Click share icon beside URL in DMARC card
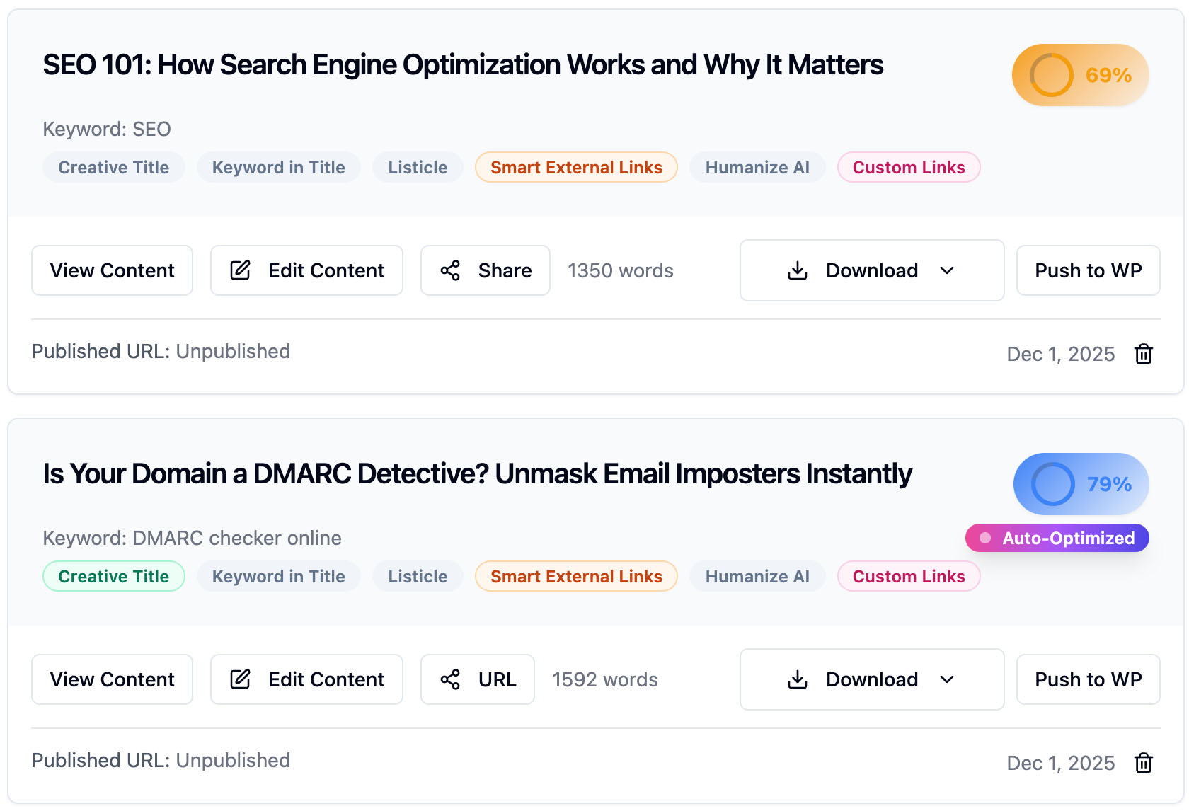This screenshot has width=1189, height=811. tap(450, 679)
